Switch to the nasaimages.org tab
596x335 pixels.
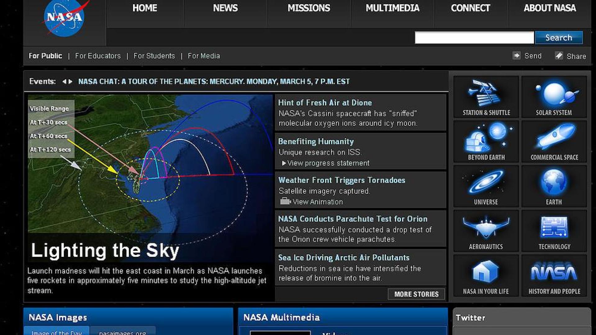(x=123, y=331)
